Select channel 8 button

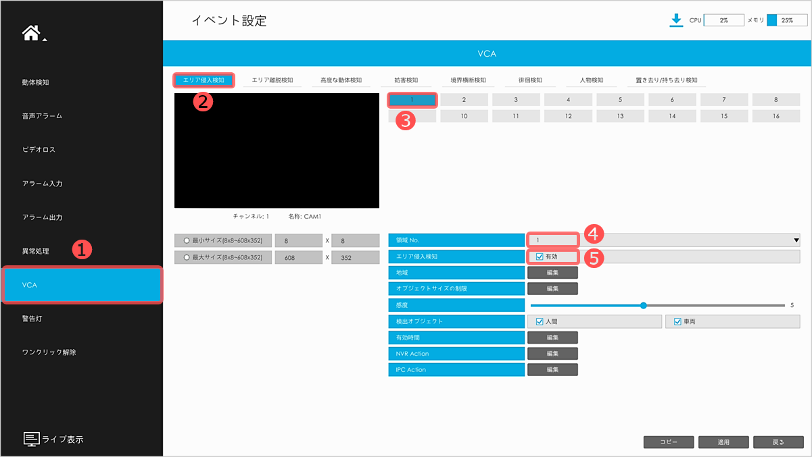pos(775,100)
